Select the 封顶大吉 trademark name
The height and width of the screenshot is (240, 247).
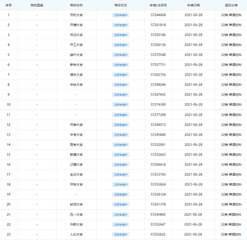[76, 205]
